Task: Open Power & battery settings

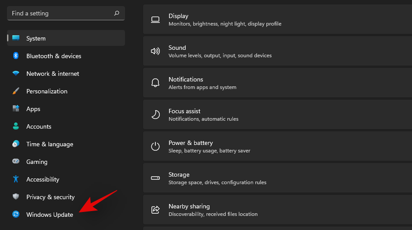Action: pos(277,146)
